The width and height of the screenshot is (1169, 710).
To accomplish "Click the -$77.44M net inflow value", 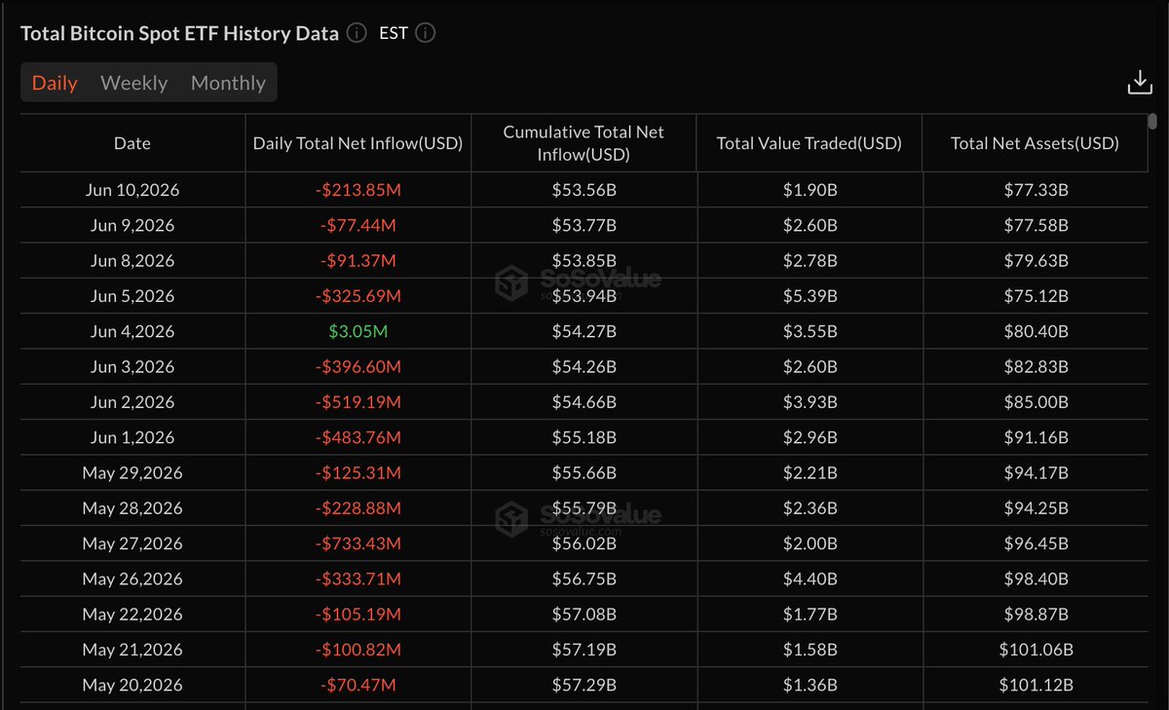I will [x=358, y=225].
